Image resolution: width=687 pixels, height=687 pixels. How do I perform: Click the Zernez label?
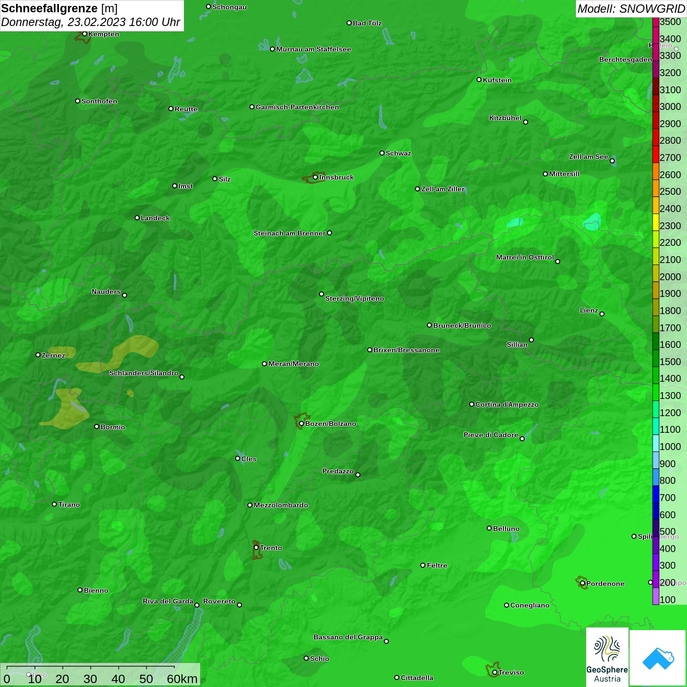pos(53,355)
